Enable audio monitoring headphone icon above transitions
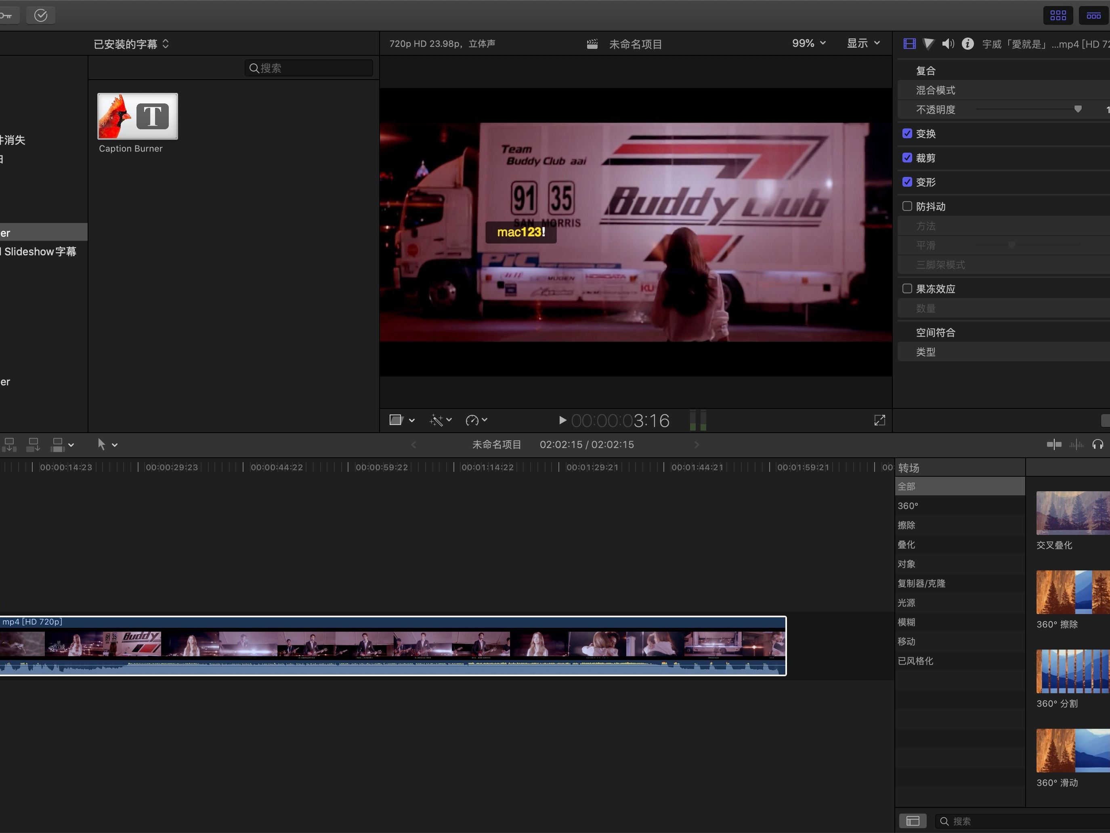The width and height of the screenshot is (1110, 833). (1098, 444)
